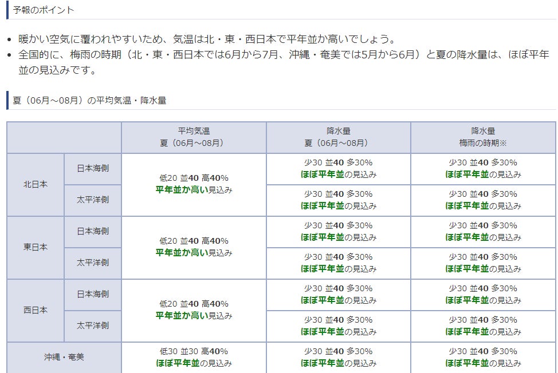Select the 降水量 夏（06月～08月） column header
This screenshot has height=373, width=558.
coord(338,137)
